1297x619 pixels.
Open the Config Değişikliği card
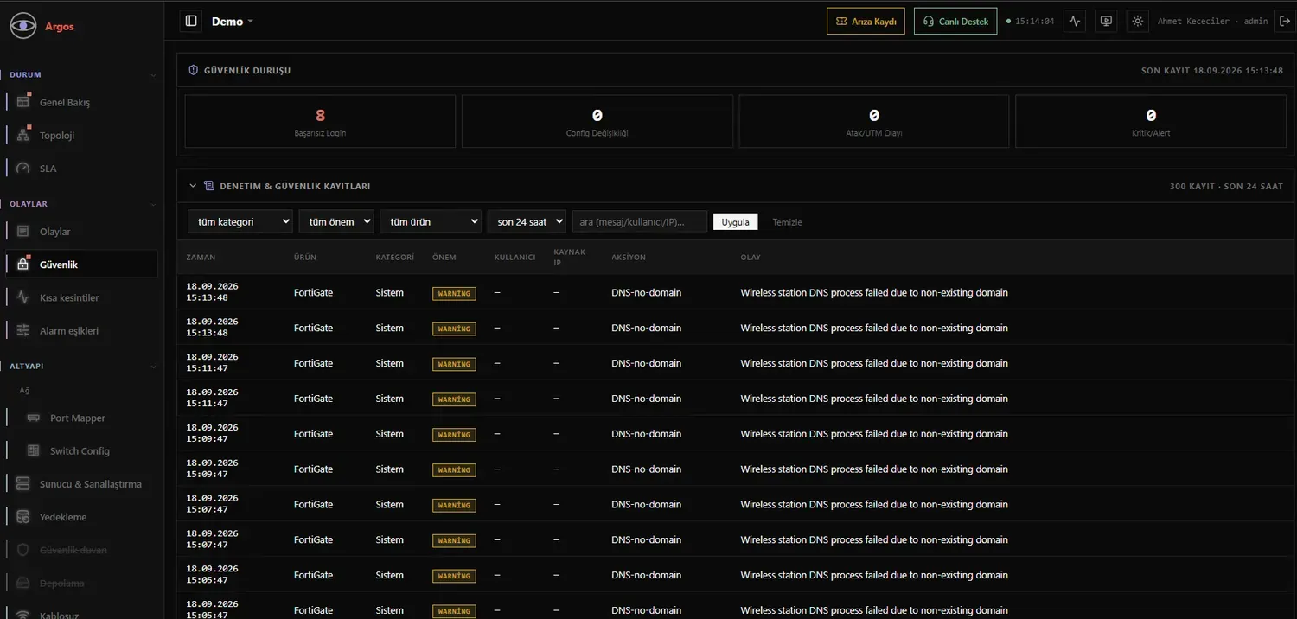[x=597, y=121]
